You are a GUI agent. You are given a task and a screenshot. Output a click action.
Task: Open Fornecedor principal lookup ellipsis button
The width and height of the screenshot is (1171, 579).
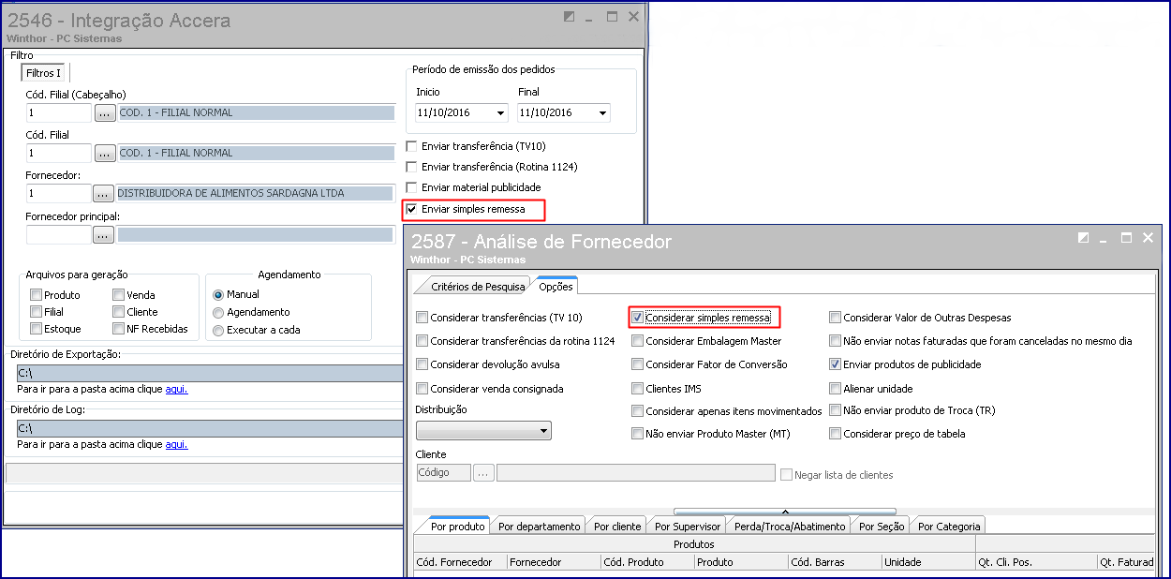point(103,234)
